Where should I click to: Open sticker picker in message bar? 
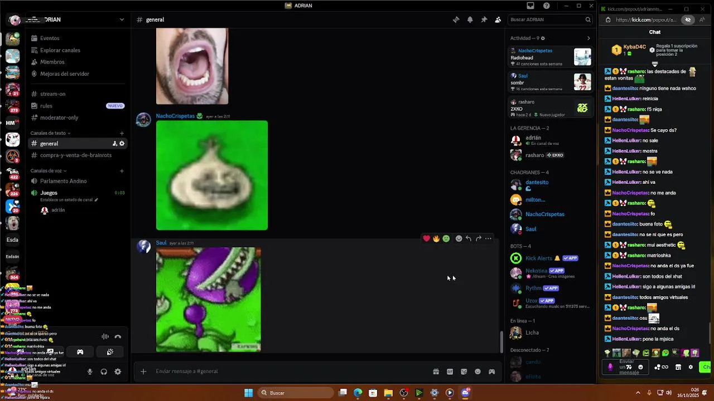(464, 371)
